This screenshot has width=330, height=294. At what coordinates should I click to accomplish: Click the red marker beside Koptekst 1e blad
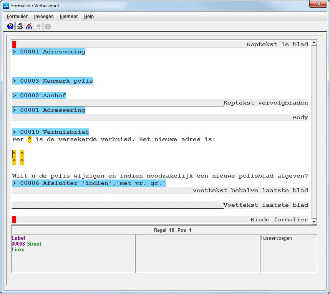(x=14, y=44)
